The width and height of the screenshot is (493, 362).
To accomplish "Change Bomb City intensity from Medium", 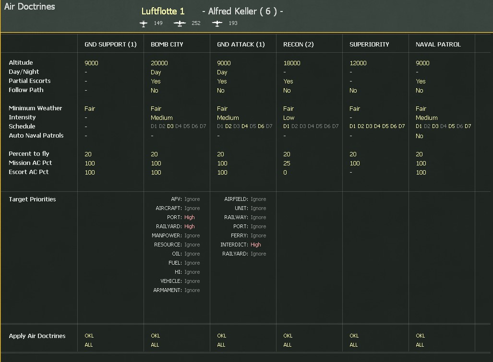I will click(x=162, y=118).
